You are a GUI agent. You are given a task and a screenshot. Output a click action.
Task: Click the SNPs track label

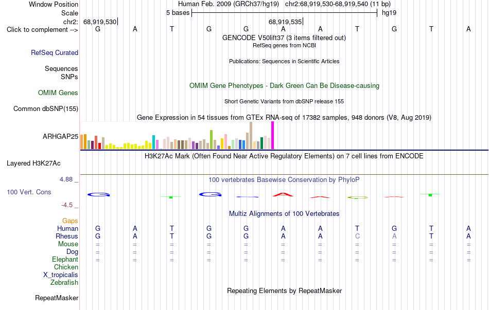point(69,77)
